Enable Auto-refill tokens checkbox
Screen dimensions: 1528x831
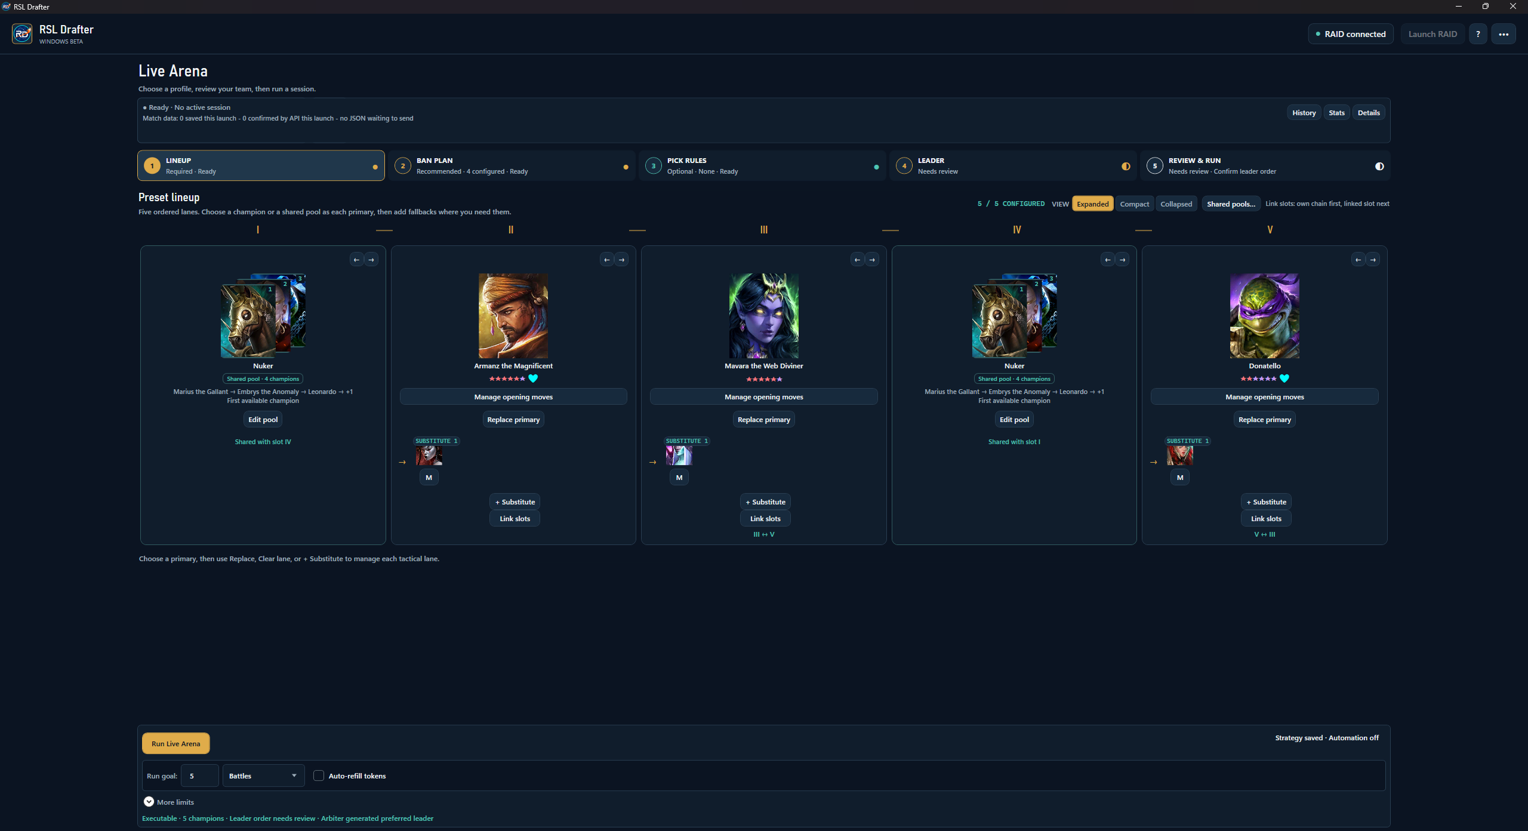click(319, 775)
